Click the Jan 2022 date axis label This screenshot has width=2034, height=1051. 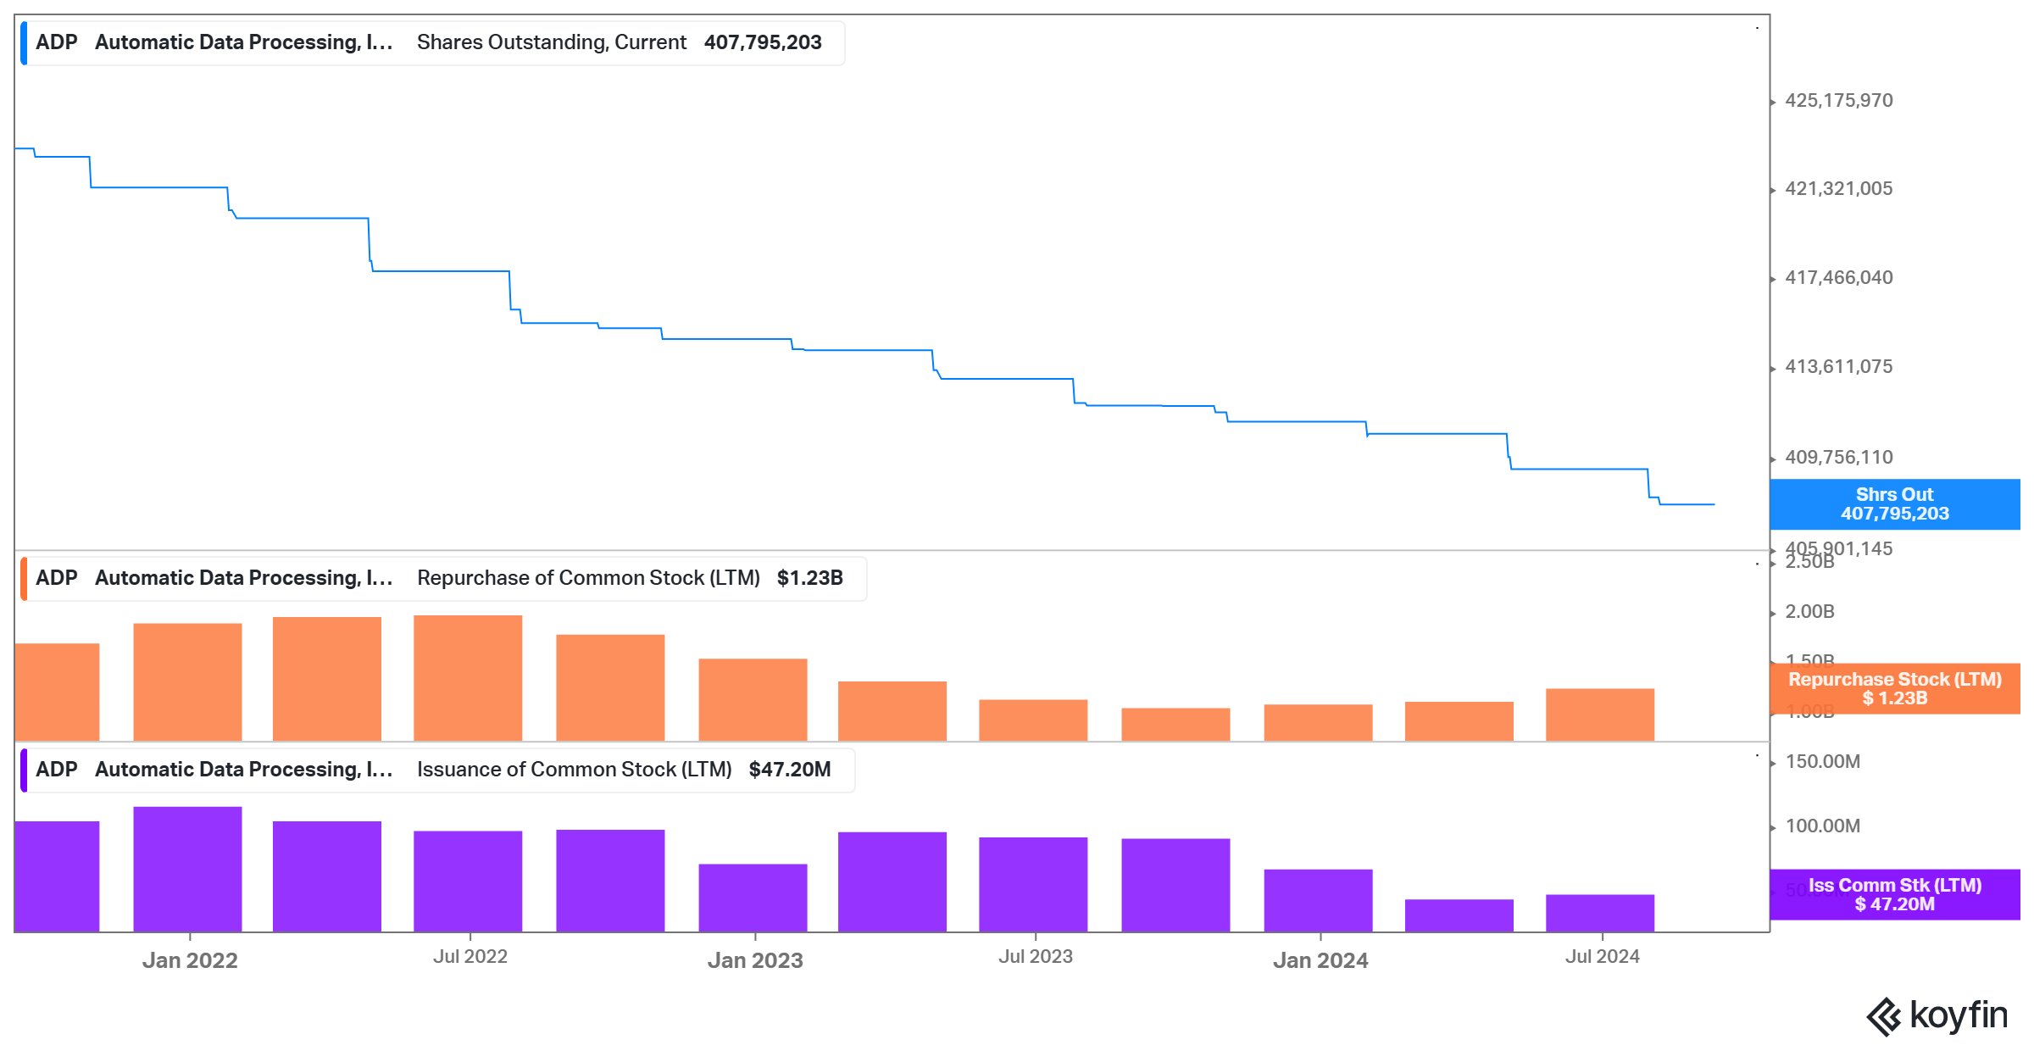(x=190, y=960)
